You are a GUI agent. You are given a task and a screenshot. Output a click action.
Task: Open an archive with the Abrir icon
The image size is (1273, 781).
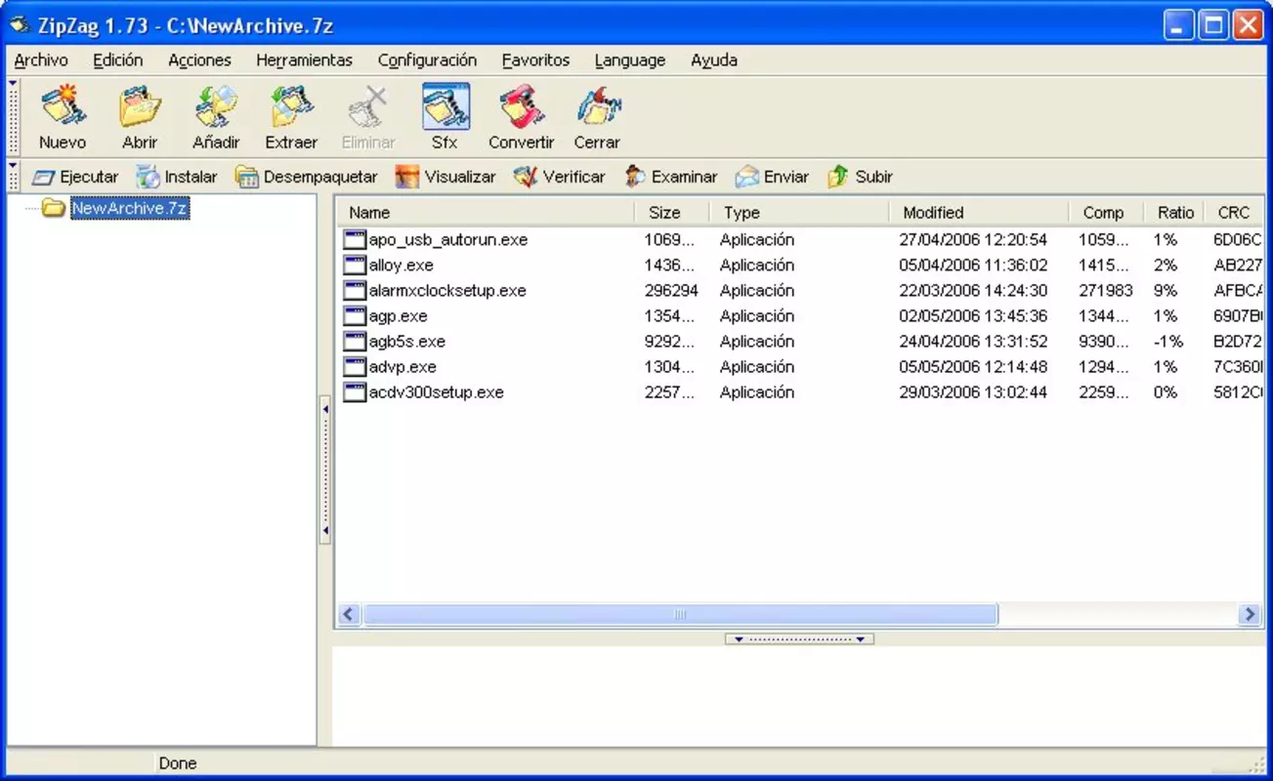(140, 117)
